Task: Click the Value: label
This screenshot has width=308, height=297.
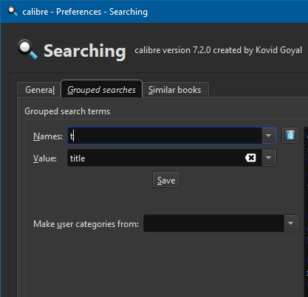Action: coord(45,158)
